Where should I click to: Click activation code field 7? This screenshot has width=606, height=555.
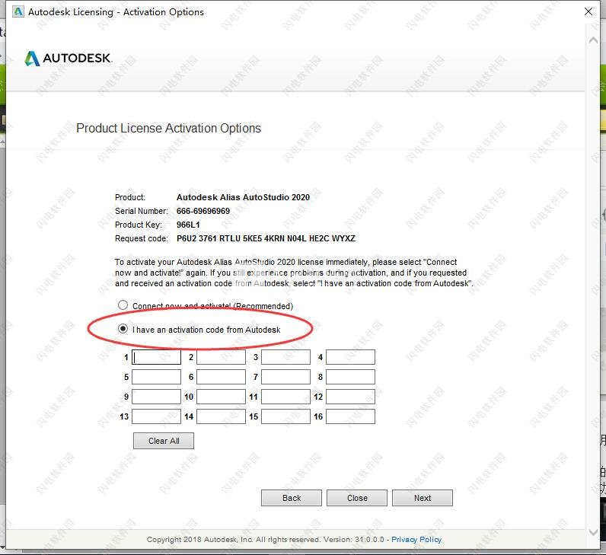click(x=285, y=377)
